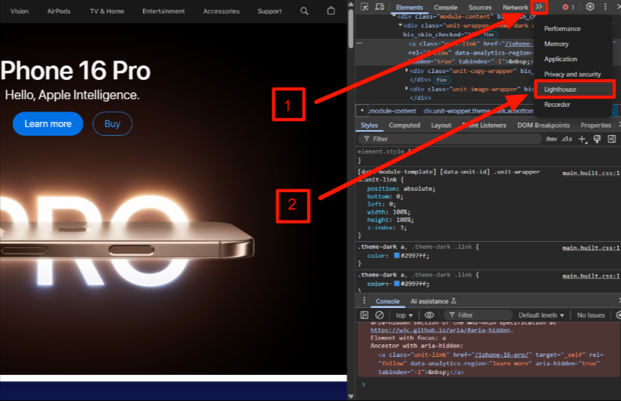Image resolution: width=621 pixels, height=401 pixels.
Task: Open the Default levels dropdown
Action: (x=541, y=315)
